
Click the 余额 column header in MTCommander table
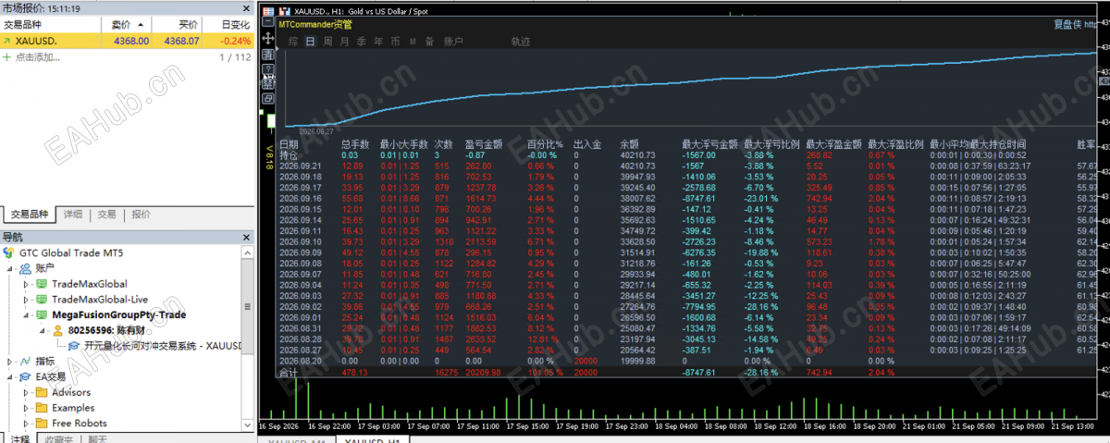629,144
